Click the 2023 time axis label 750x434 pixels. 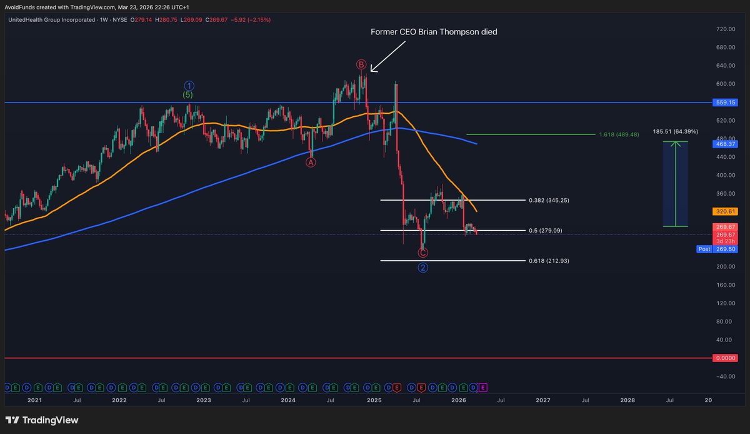pyautogui.click(x=204, y=400)
